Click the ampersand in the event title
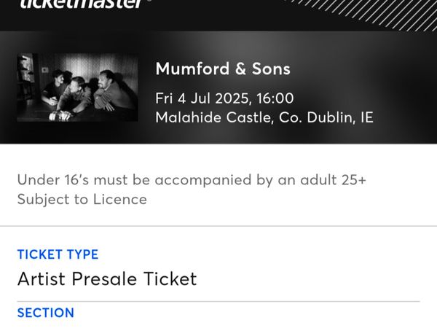This screenshot has height=328, width=437. point(240,69)
